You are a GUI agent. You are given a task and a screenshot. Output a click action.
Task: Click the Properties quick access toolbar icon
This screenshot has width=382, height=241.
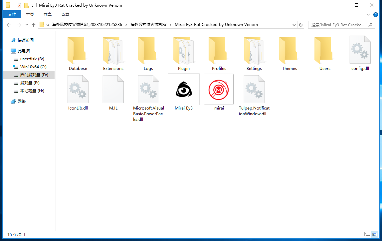(x=19, y=5)
